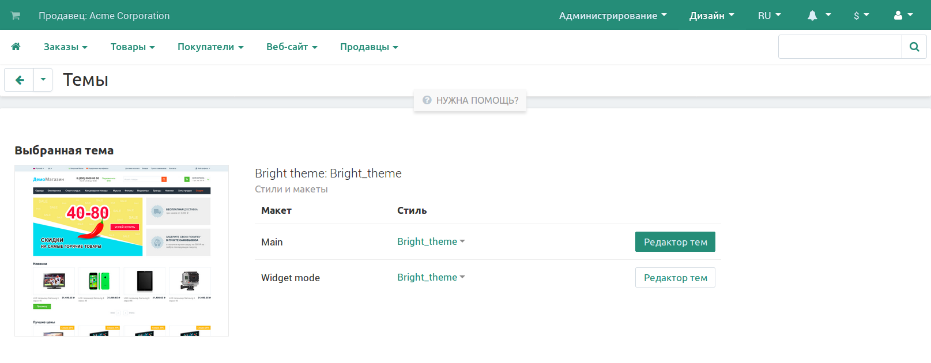This screenshot has width=931, height=363.
Task: Open the Товары menu
Action: coord(133,47)
